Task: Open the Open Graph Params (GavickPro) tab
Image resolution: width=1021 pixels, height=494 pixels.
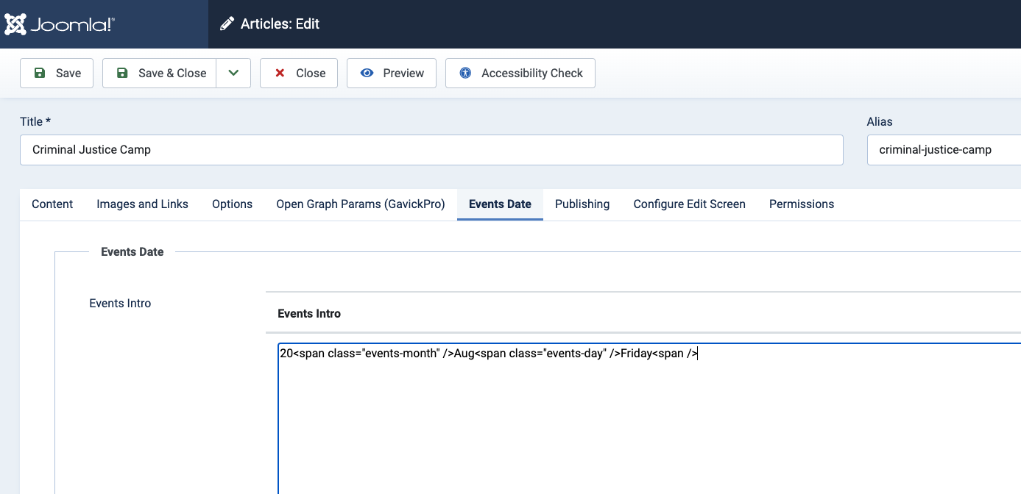Action: pyautogui.click(x=360, y=204)
